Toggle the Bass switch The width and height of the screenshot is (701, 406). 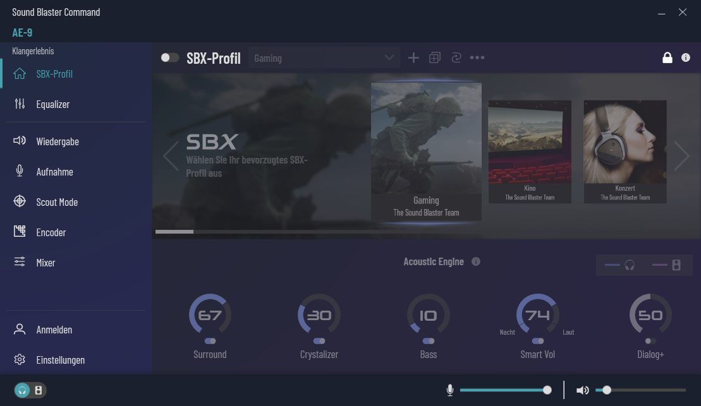[429, 341]
